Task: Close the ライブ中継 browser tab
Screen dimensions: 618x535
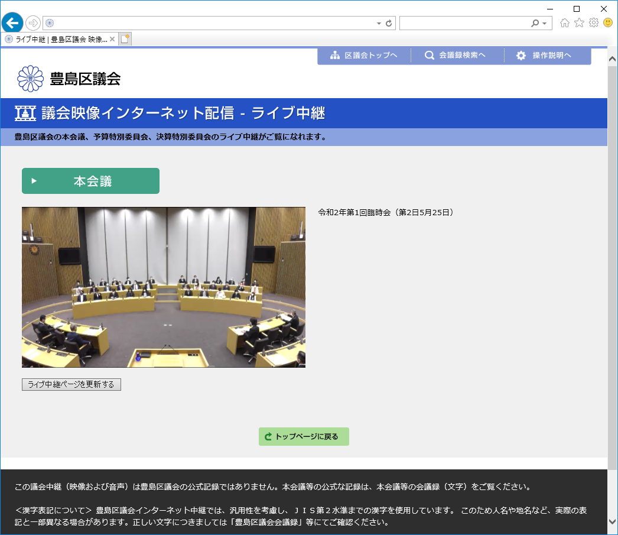Action: (112, 39)
